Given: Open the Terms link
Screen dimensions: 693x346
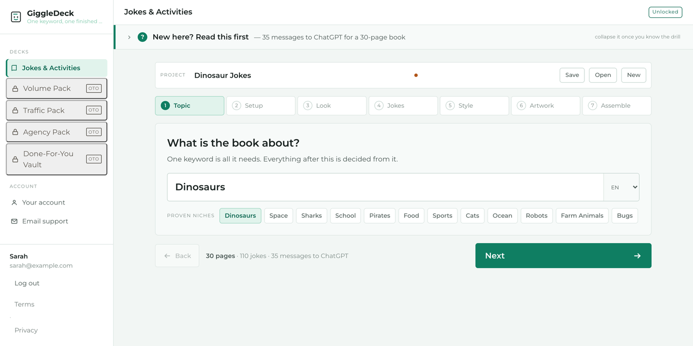Looking at the screenshot, I should click(x=24, y=304).
